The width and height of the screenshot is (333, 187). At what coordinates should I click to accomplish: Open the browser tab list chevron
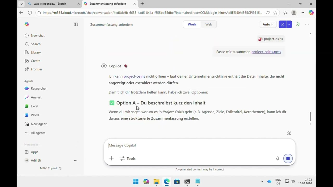(21, 4)
